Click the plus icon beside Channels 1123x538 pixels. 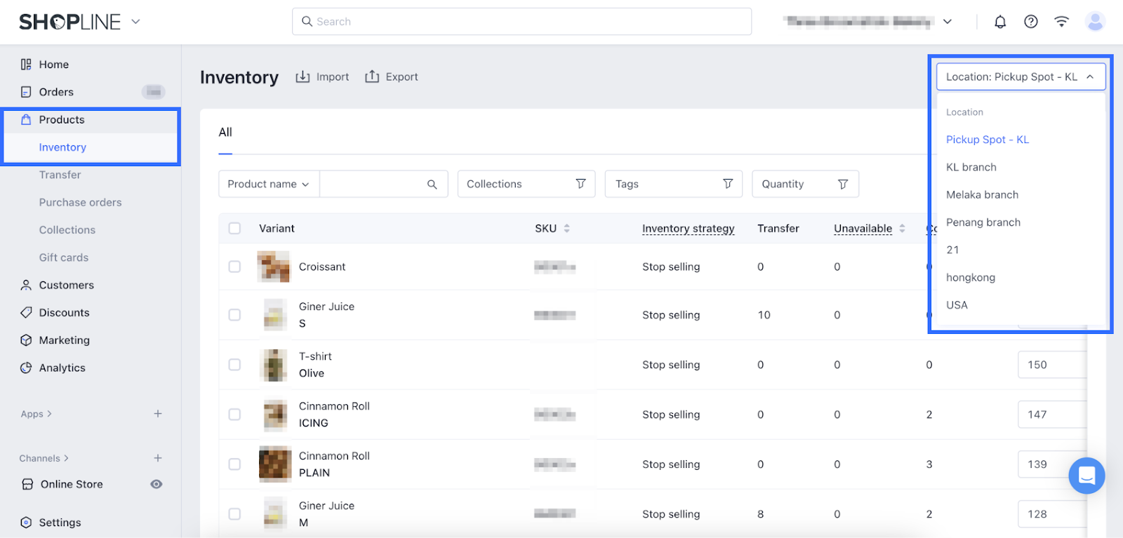(x=158, y=458)
